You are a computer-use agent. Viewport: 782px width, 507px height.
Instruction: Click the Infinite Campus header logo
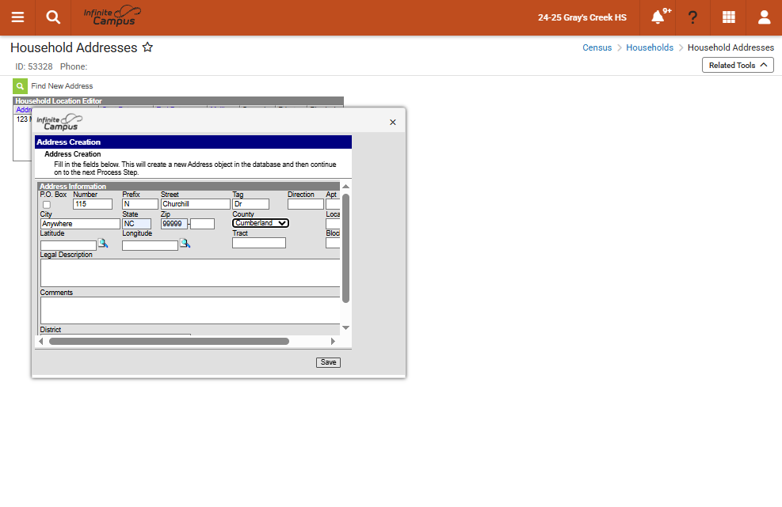tap(113, 17)
